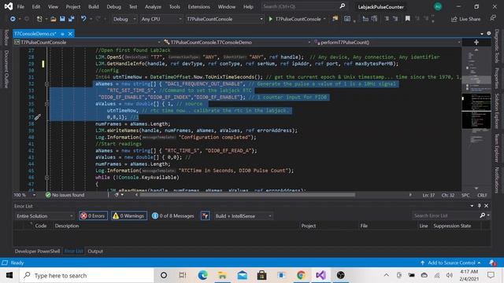Click the Live Share button

(465, 19)
